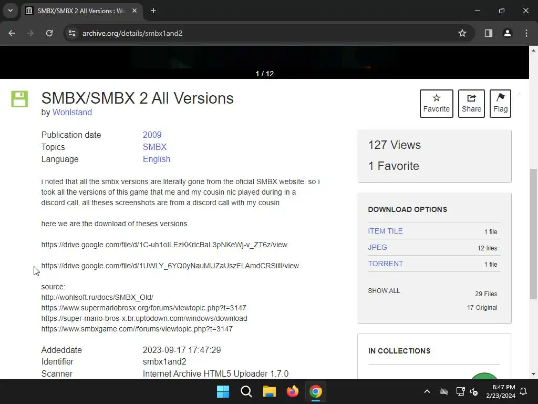This screenshot has height=404, width=538.
Task: Click the muted volume tray icon
Action: (474, 391)
